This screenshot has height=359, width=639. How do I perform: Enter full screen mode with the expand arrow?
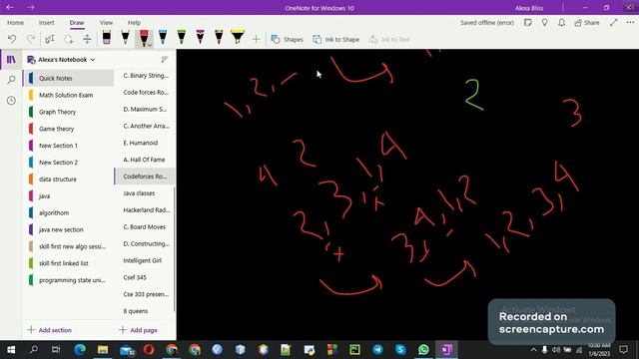coord(613,23)
